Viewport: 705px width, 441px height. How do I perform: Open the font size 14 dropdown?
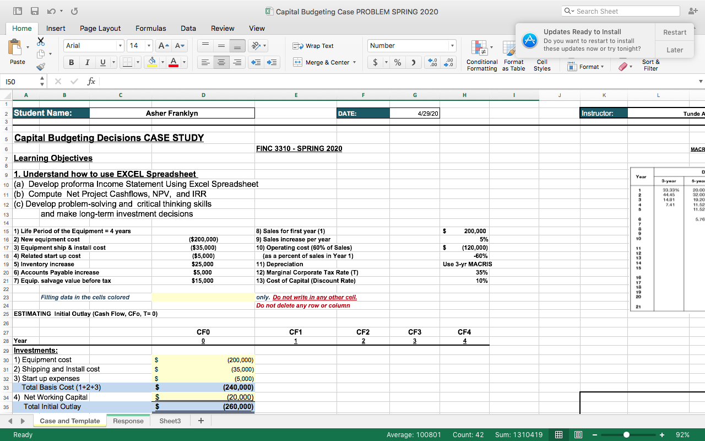coord(149,46)
